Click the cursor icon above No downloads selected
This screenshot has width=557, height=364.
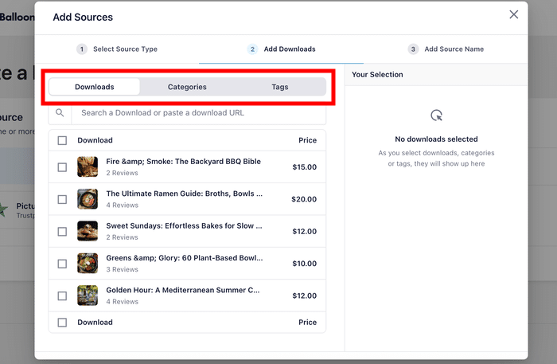click(x=436, y=115)
